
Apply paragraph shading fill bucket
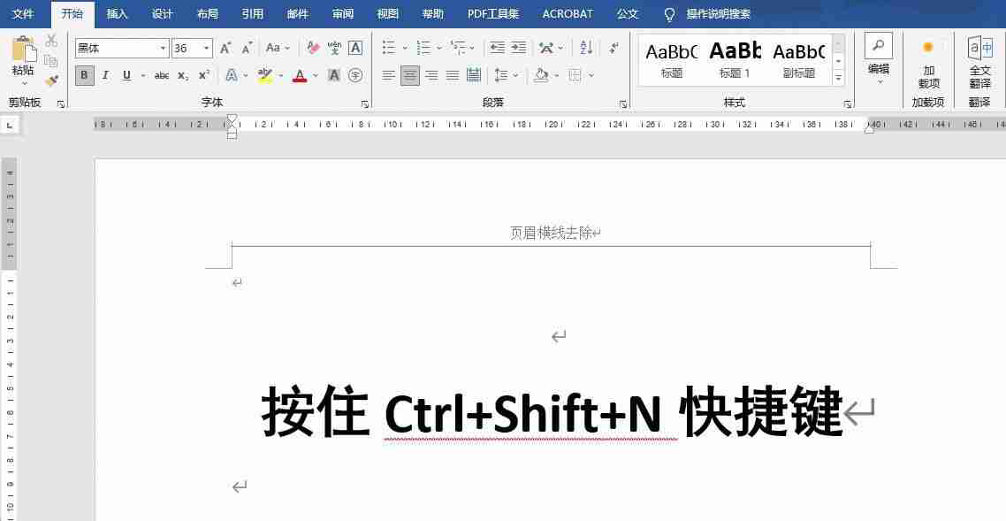click(x=542, y=76)
